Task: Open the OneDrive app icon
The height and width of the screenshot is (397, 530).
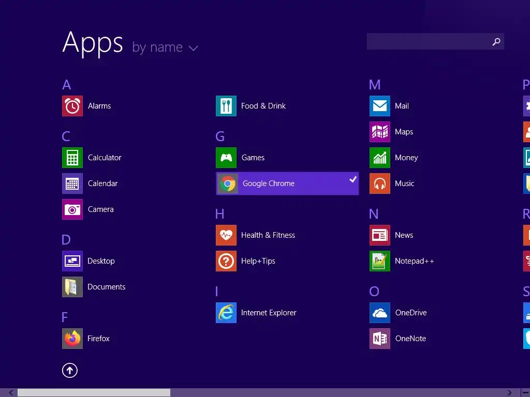Action: point(380,313)
